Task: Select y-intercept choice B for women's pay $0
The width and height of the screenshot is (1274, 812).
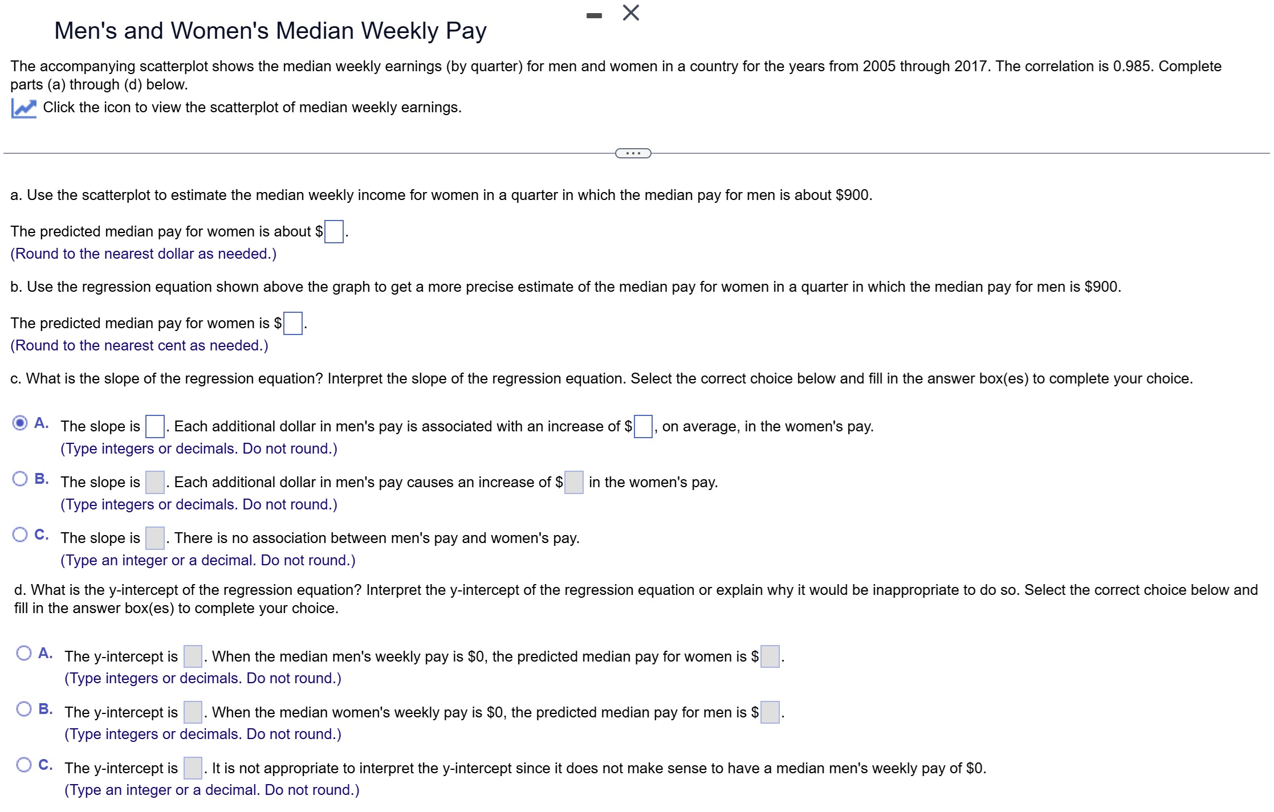Action: tap(25, 708)
